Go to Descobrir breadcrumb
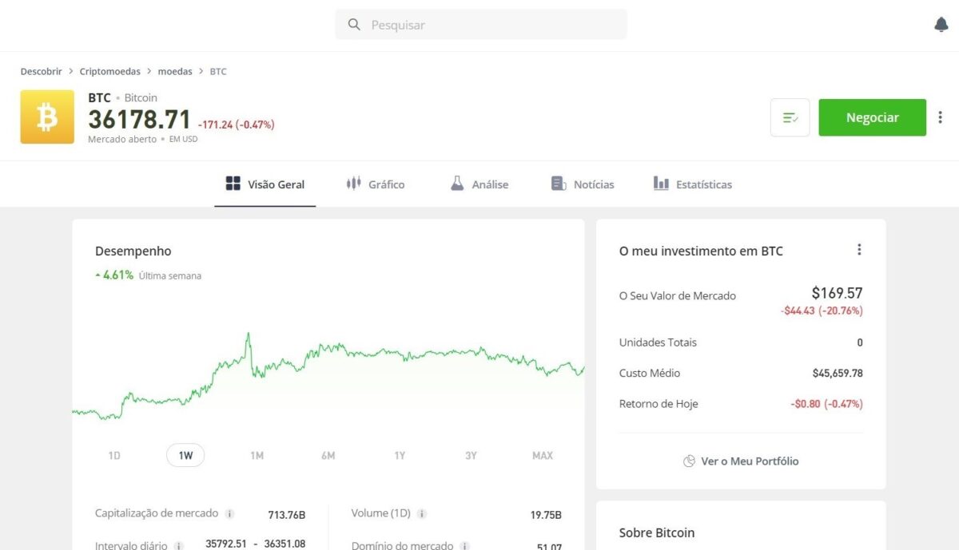Screen dimensions: 959x550 42,72
